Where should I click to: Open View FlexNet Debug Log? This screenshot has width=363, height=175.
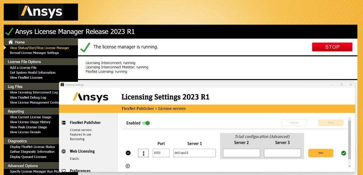[x=28, y=97]
